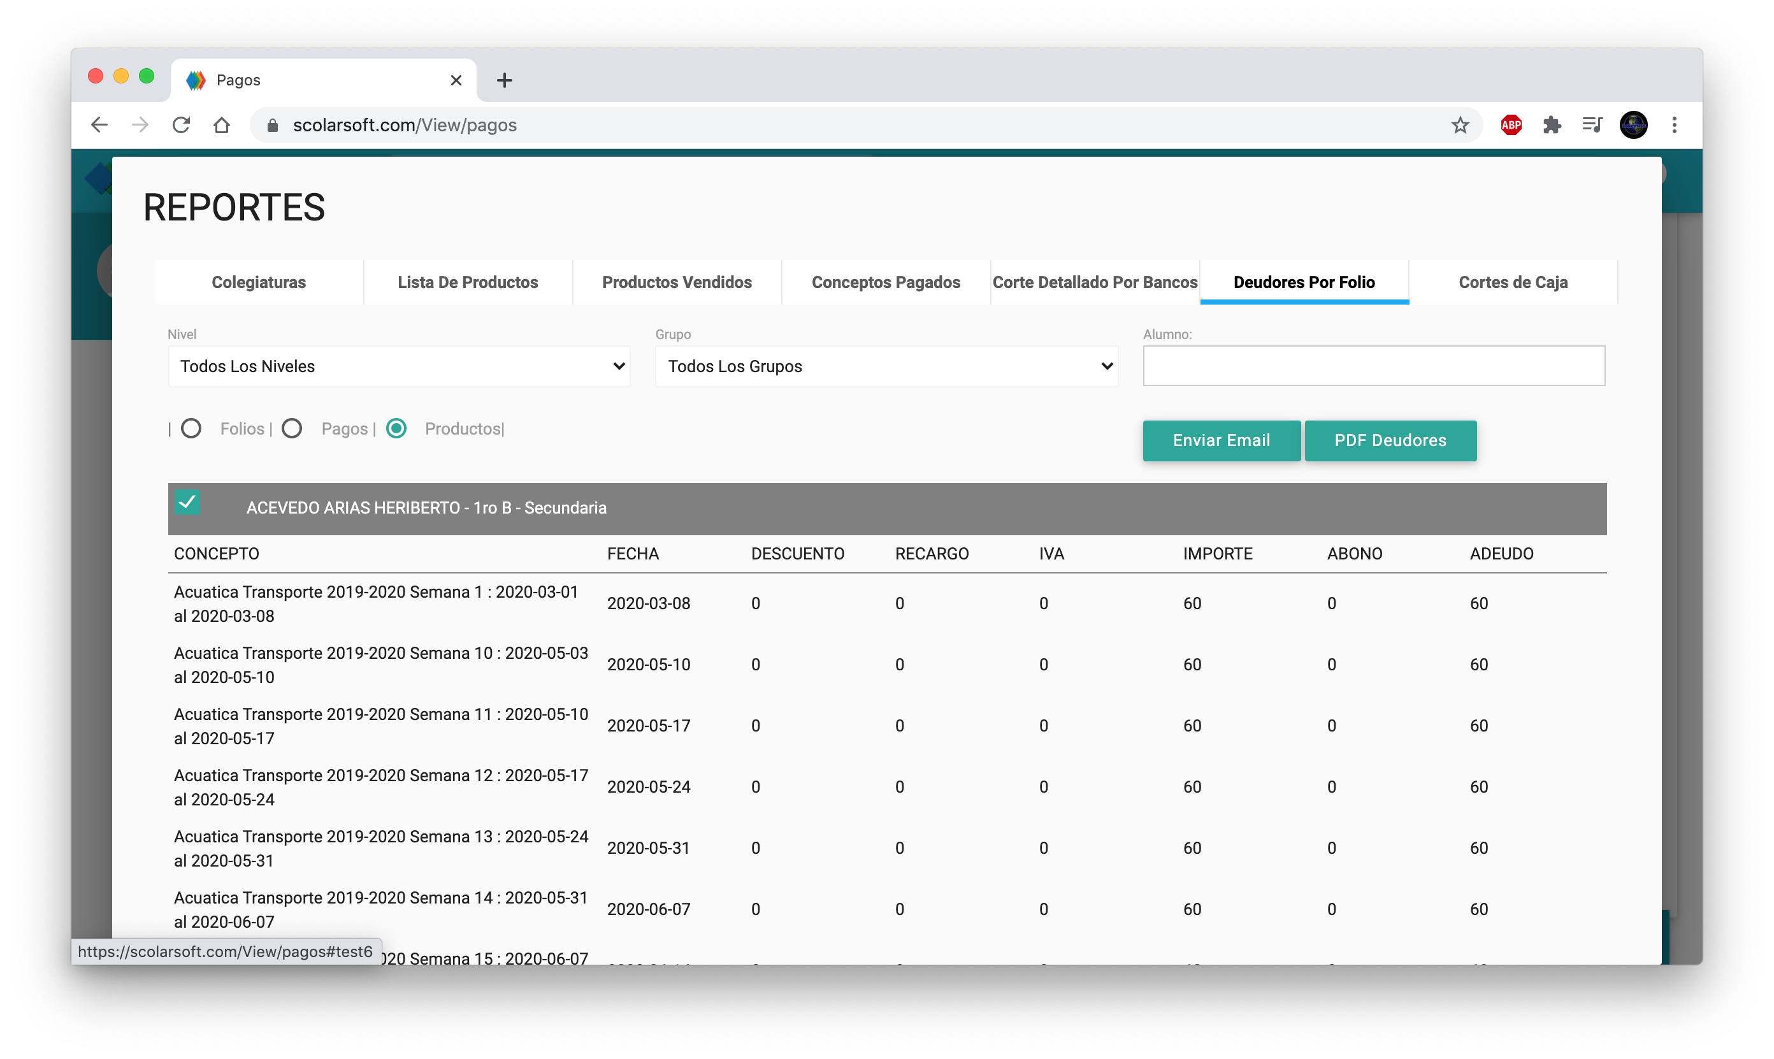The height and width of the screenshot is (1059, 1774).
Task: Select Acuatica Transporte Semana 12 concept
Action: (381, 787)
